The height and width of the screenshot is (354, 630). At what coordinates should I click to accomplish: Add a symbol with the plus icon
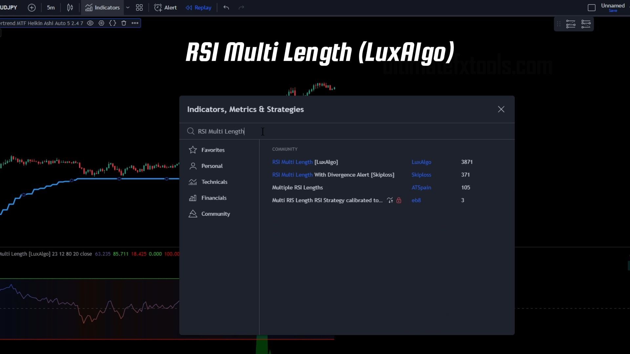[x=31, y=8]
